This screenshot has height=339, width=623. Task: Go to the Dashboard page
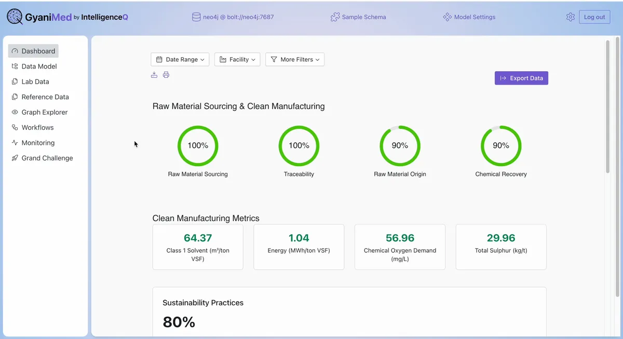(x=33, y=51)
